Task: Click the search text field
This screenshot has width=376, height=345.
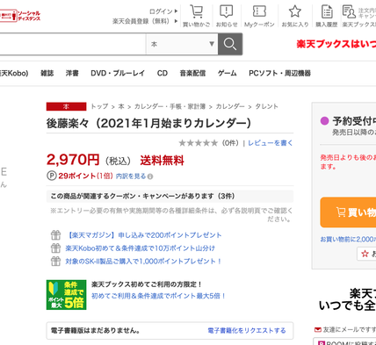Action: click(73, 44)
